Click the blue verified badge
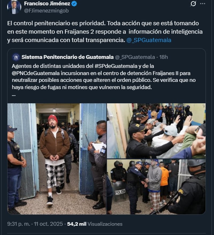Image resolution: width=214 pixels, height=235 pixels. tap(74, 3)
